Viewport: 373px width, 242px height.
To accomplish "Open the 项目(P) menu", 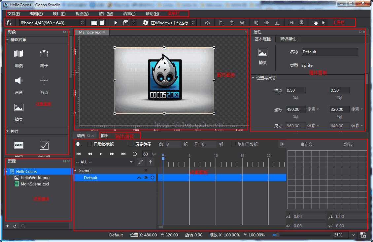I will click(59, 14).
